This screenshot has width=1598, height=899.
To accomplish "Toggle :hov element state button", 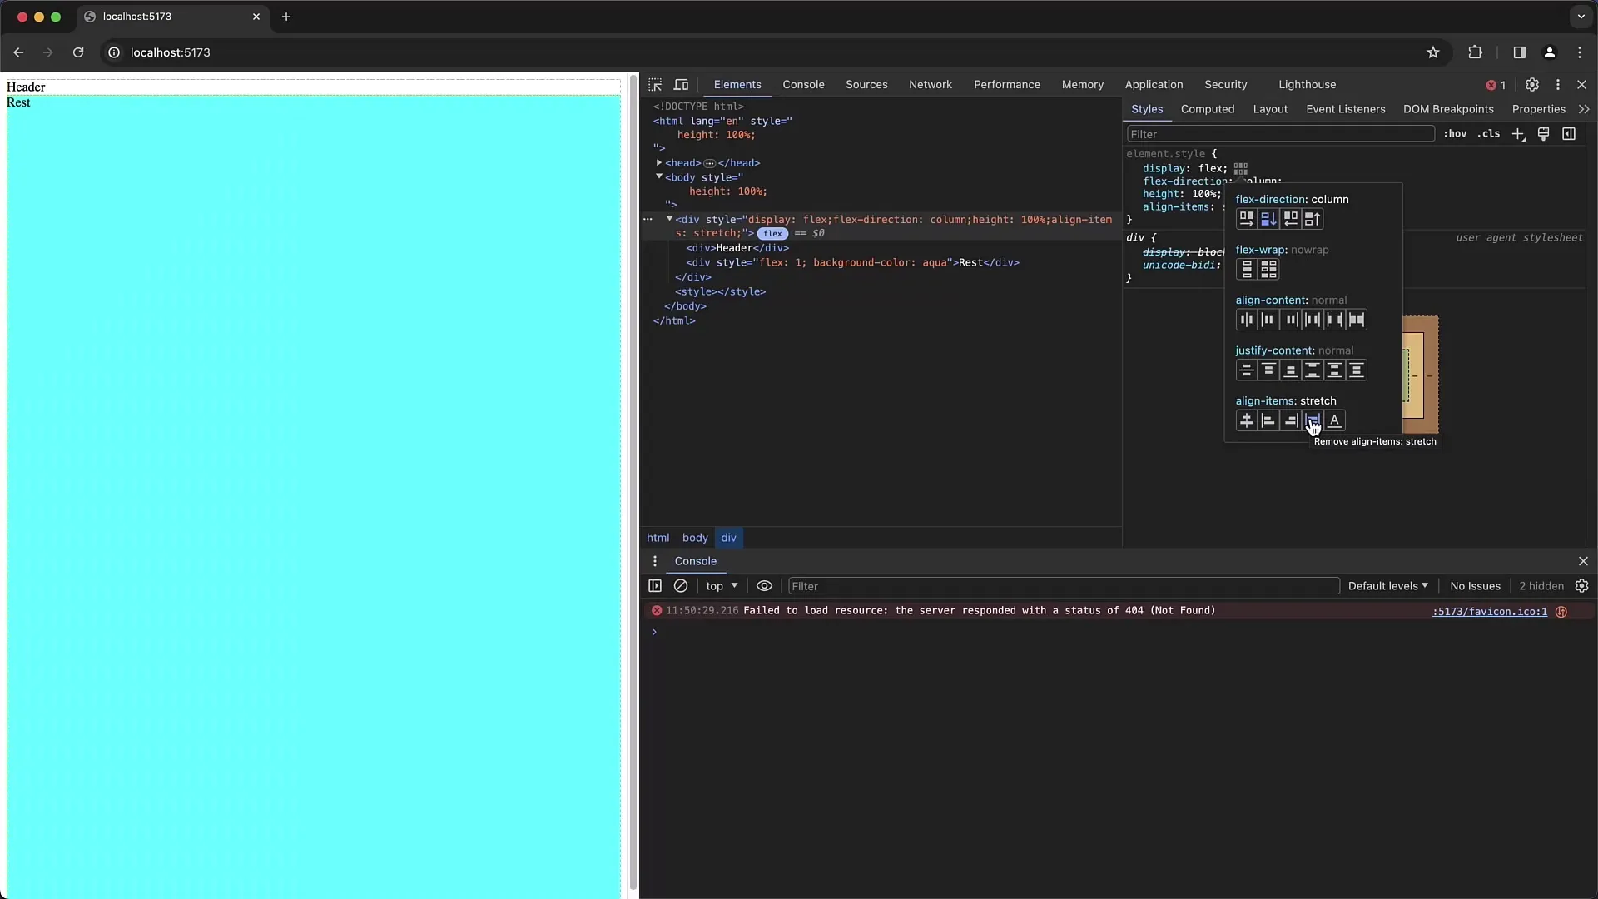I will pos(1455,134).
